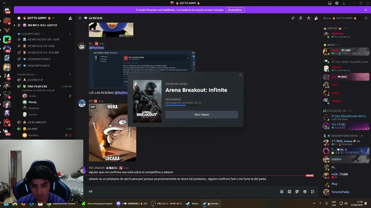Open Dubfire's profile in member list
Viewport: 371px width, 208px height.
[x=346, y=159]
